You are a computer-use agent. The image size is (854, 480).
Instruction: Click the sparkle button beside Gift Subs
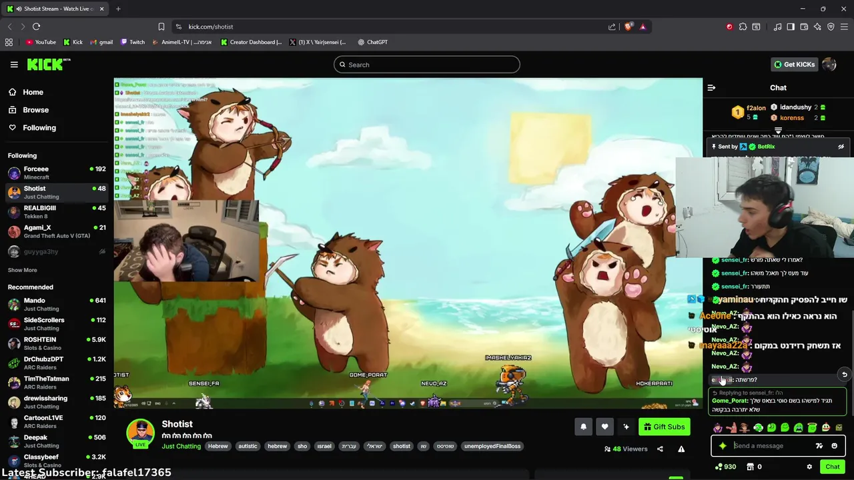626,427
